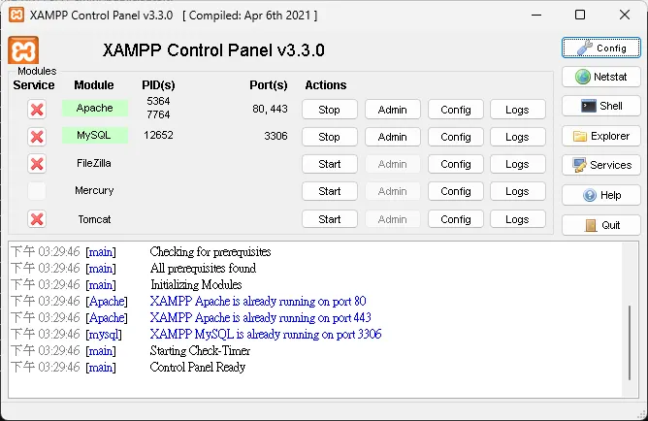The image size is (648, 421).
Task: Open MySQL Config menu
Action: (x=456, y=137)
